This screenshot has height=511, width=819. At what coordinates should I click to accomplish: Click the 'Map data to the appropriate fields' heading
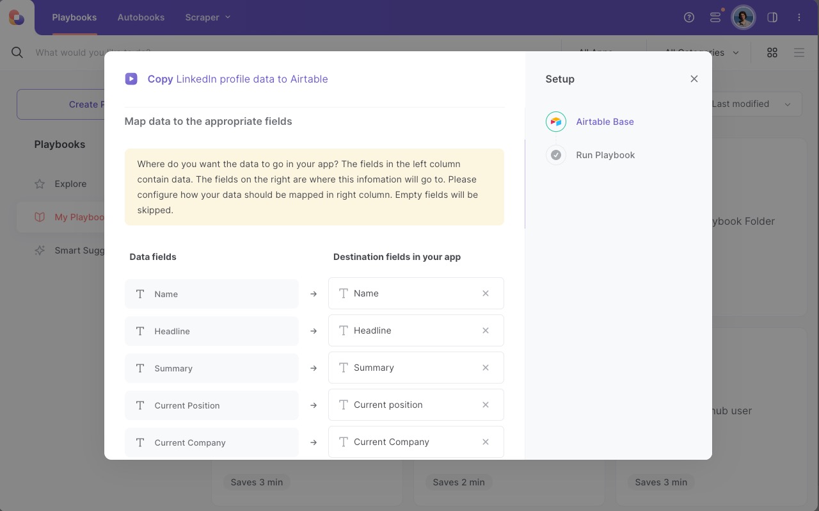pyautogui.click(x=208, y=121)
